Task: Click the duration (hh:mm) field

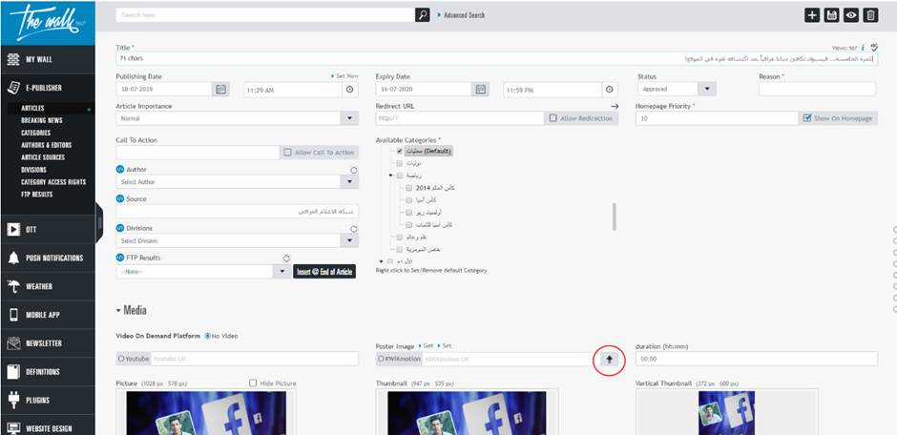Action: 757,359
